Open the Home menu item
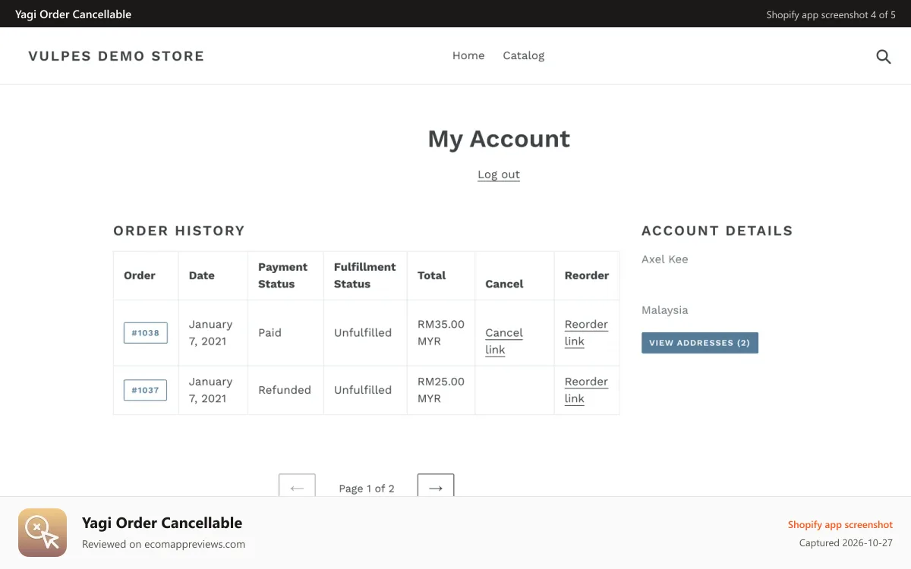 tap(468, 55)
